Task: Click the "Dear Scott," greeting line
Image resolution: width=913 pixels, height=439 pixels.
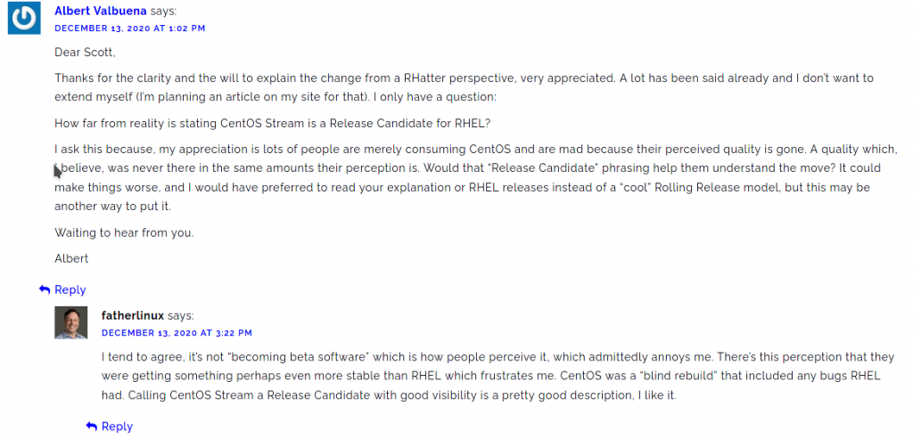Action: tap(85, 53)
